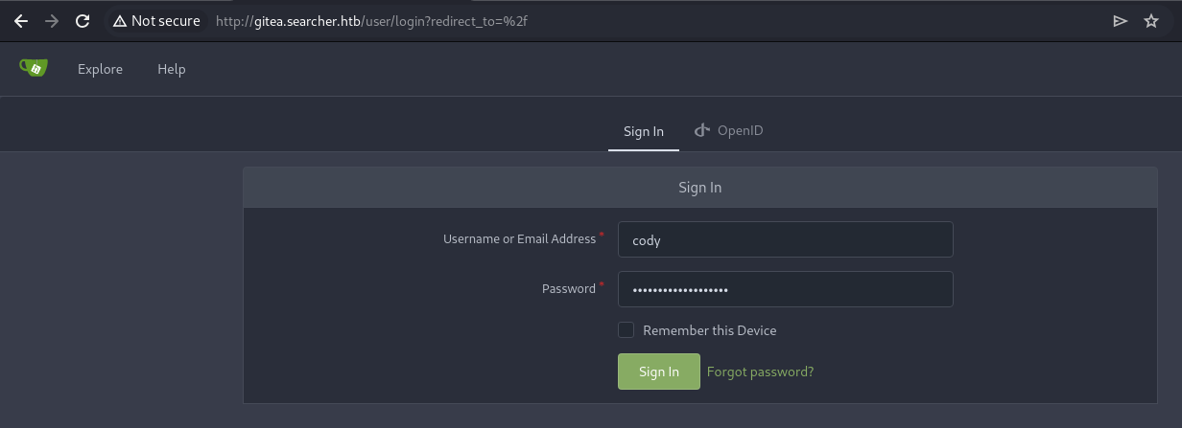Bookmark this page with the star icon
This screenshot has width=1182, height=428.
[1151, 21]
